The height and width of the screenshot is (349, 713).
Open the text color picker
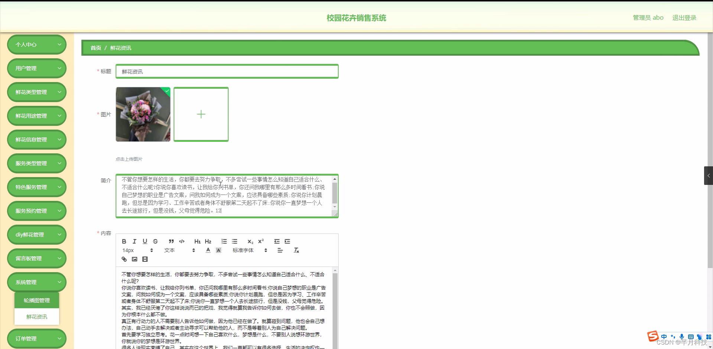click(x=208, y=250)
